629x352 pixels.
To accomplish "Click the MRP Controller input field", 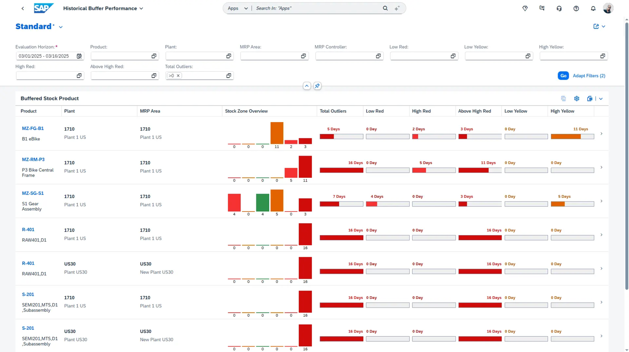I will (345, 56).
